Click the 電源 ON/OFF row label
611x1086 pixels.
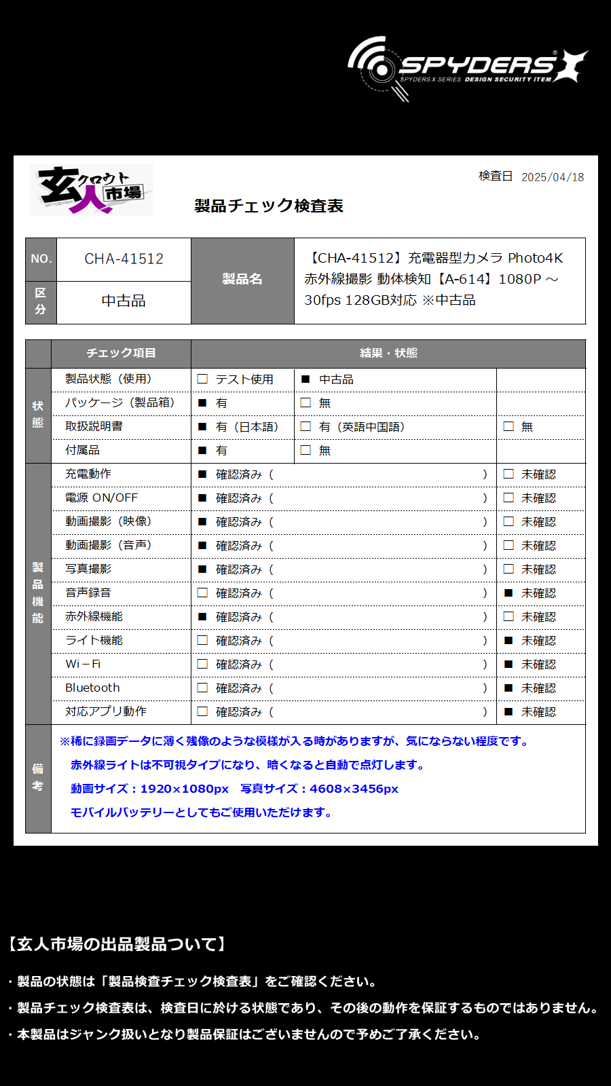101,498
